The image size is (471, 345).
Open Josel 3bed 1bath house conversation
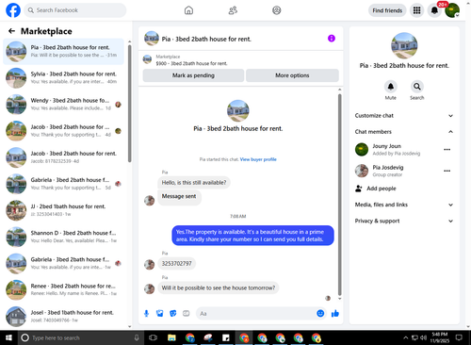point(64,316)
